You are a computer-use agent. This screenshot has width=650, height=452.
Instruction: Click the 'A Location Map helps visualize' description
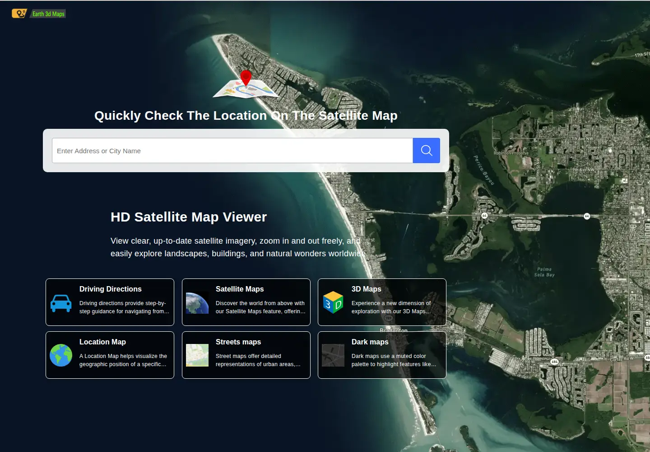coord(123,360)
